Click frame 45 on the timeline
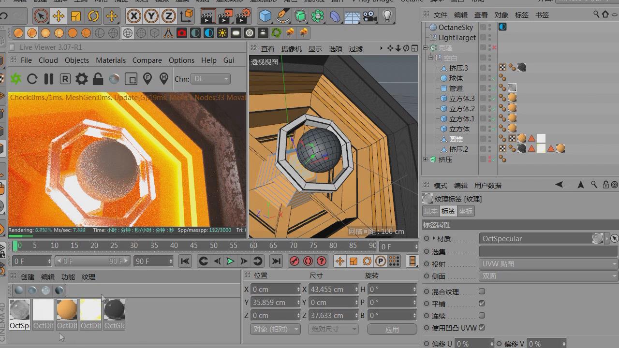 coord(193,246)
